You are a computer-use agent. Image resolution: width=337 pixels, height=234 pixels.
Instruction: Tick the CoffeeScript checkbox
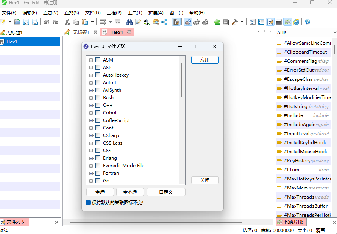click(98, 120)
